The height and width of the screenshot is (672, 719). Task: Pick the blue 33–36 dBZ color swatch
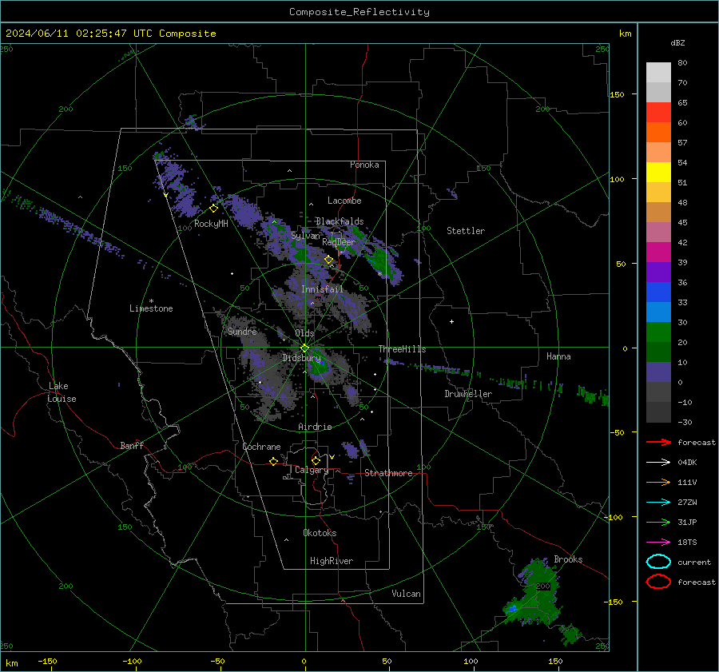[x=658, y=292]
